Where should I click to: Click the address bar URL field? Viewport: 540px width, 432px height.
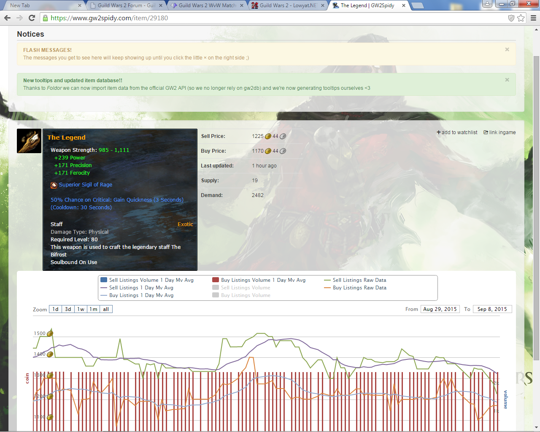[x=274, y=18]
